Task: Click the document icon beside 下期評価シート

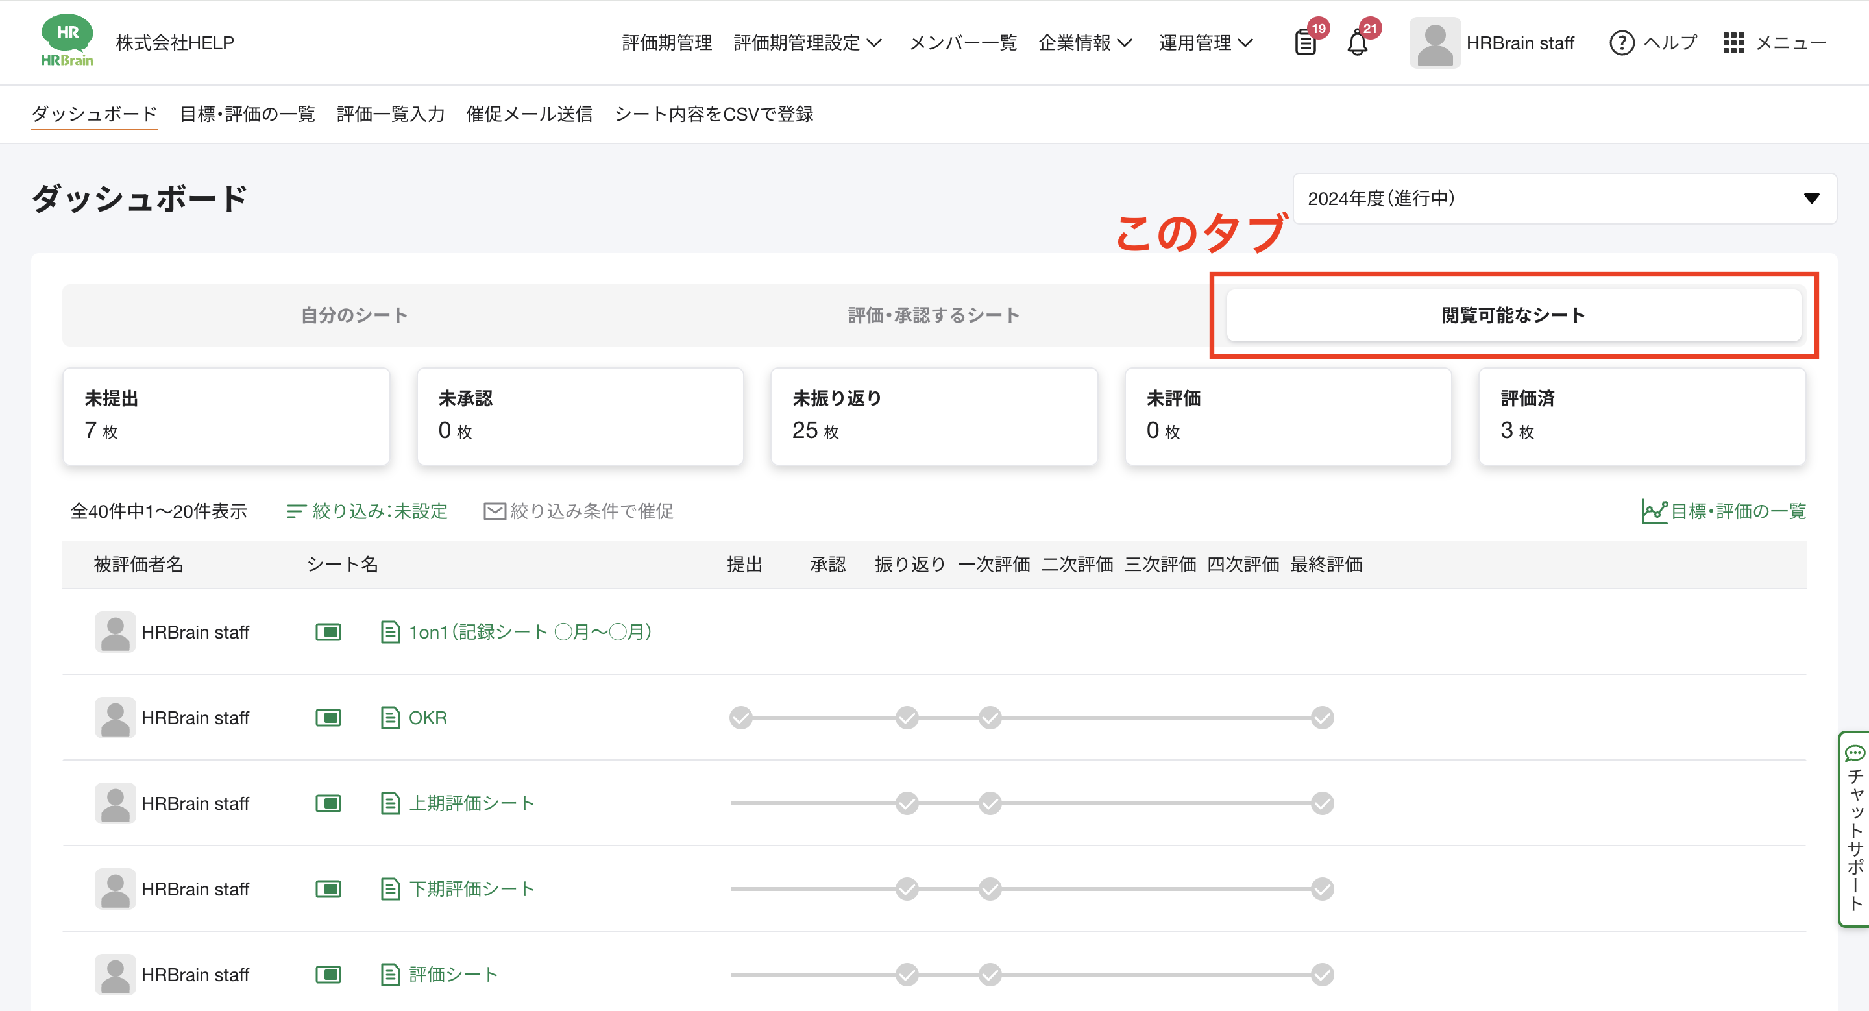Action: (390, 888)
